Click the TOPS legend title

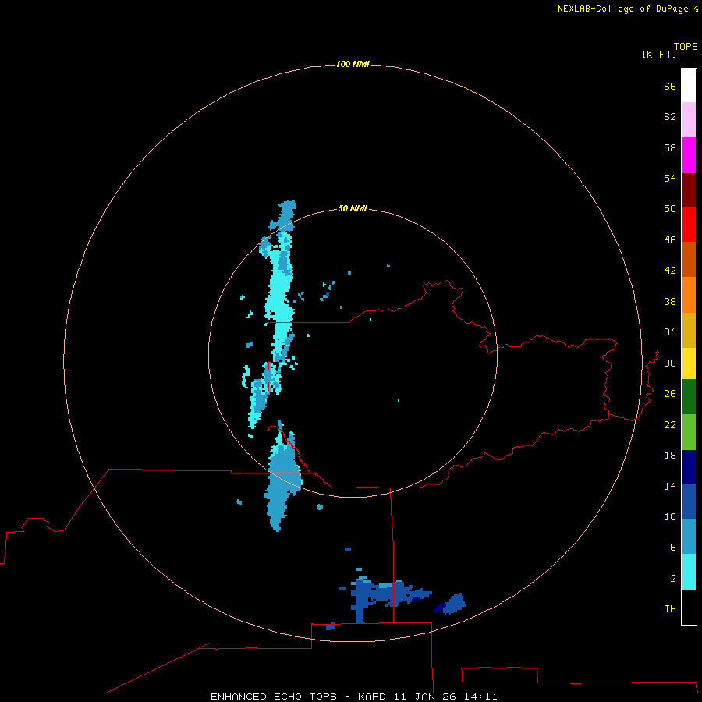coord(686,46)
